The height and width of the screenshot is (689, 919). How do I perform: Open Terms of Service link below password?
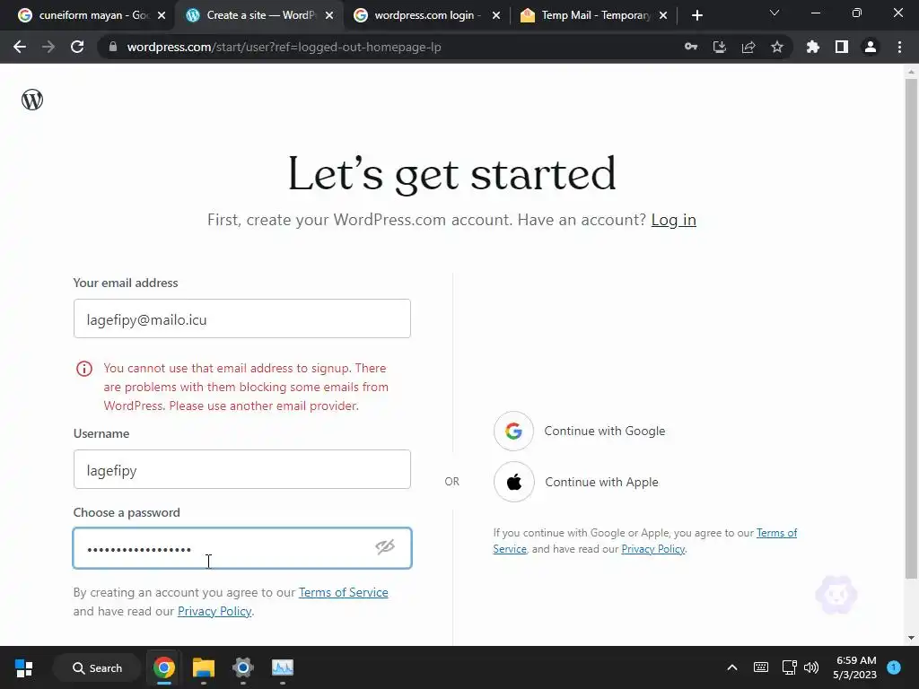[344, 592]
